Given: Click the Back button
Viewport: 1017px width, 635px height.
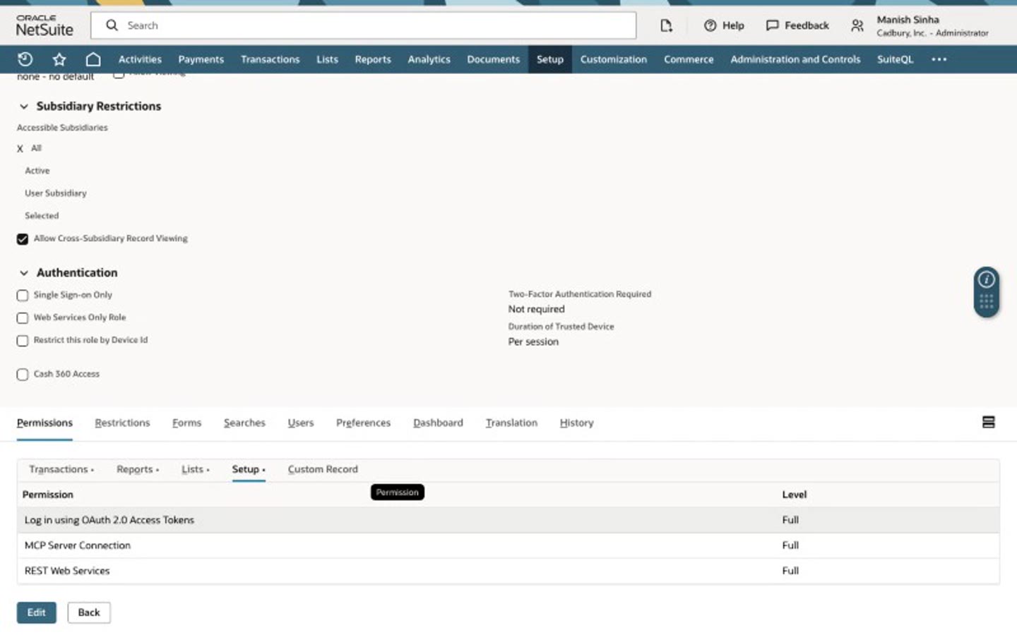Looking at the screenshot, I should [x=89, y=612].
